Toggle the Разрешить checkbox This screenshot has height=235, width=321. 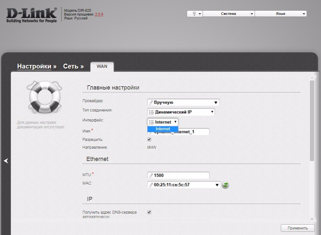pos(149,140)
